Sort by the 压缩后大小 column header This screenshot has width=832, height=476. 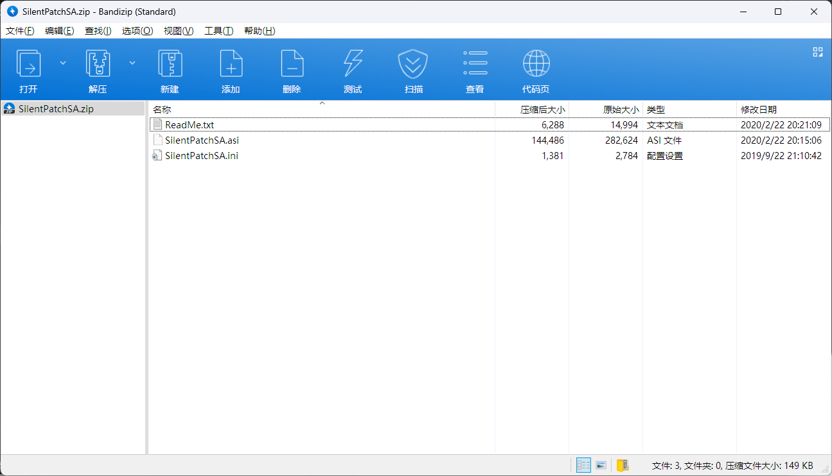pos(532,110)
